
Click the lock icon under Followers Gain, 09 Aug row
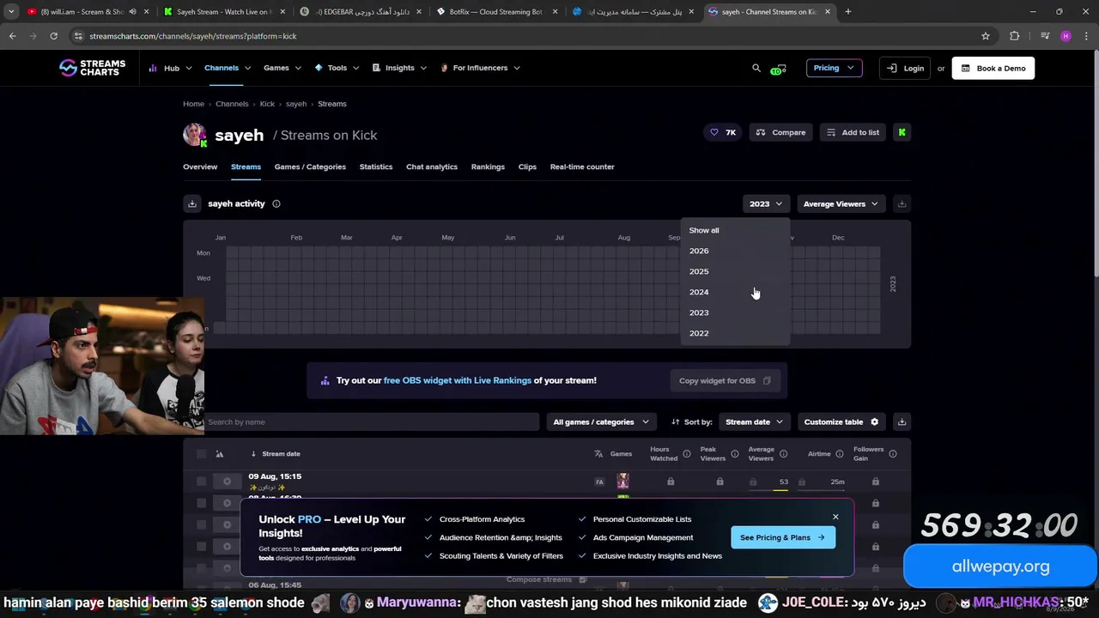(x=875, y=482)
